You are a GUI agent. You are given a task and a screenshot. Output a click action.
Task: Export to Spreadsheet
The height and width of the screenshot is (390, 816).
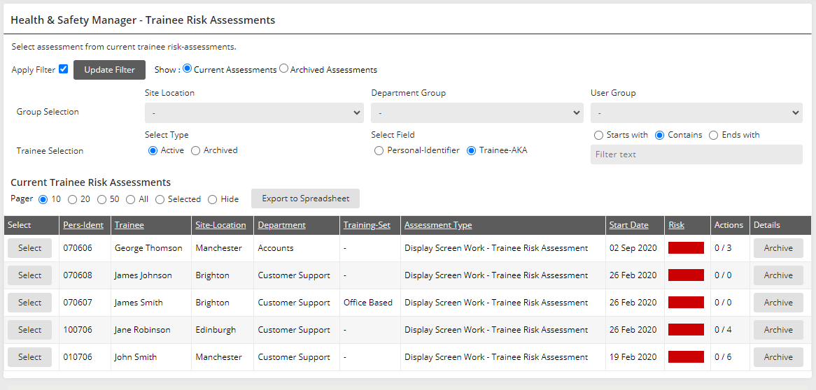click(x=305, y=198)
